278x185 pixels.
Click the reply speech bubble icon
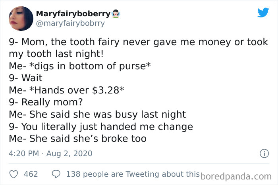(x=56, y=174)
